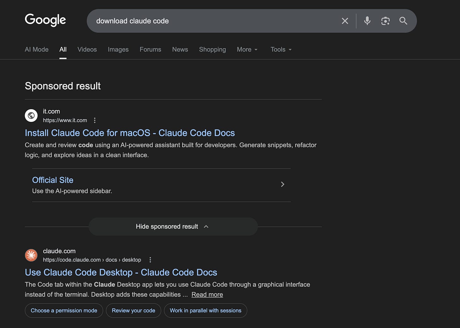
Task: Switch to the News tab
Action: click(180, 50)
